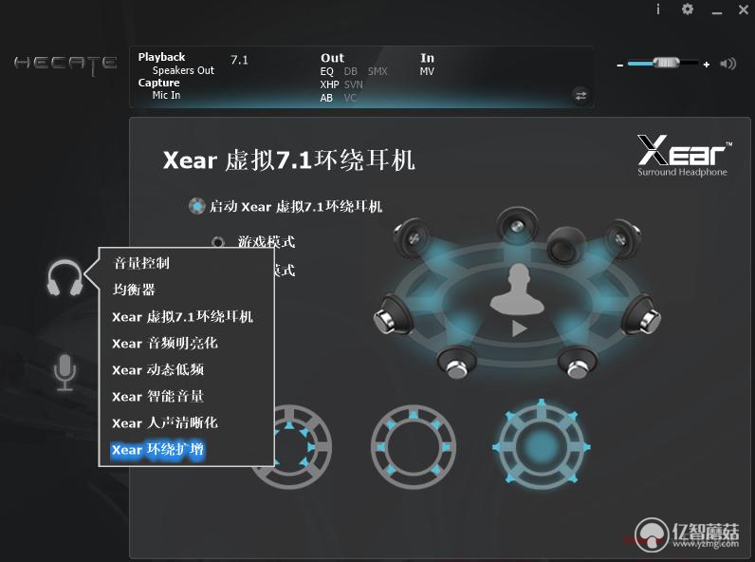Click the volume minus button
The width and height of the screenshot is (755, 562).
point(620,65)
